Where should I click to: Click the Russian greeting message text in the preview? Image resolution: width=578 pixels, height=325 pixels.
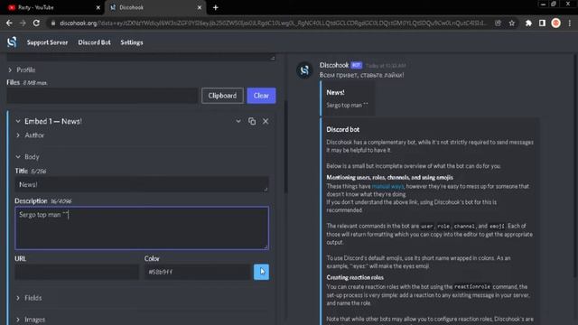pyautogui.click(x=361, y=75)
